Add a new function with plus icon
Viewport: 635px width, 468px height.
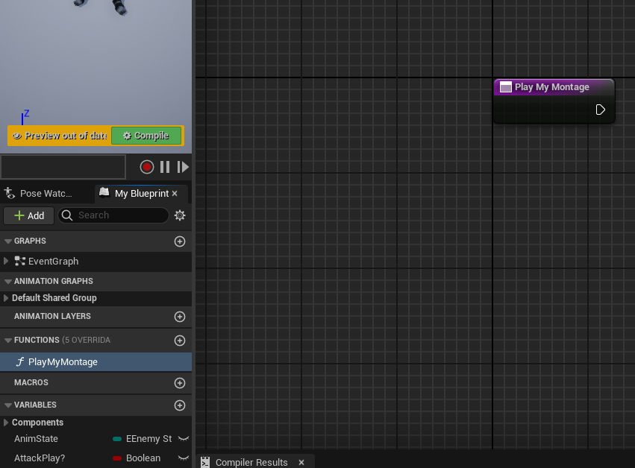coord(180,341)
